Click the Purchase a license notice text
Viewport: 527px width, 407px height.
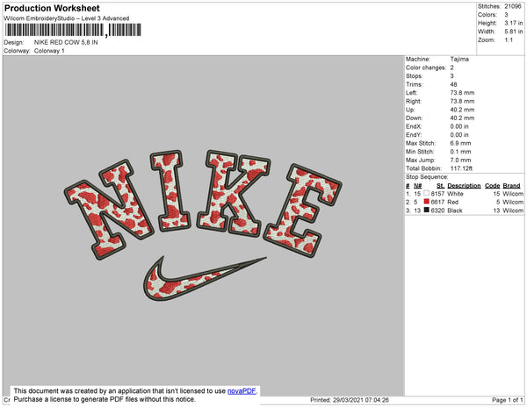pos(105,399)
